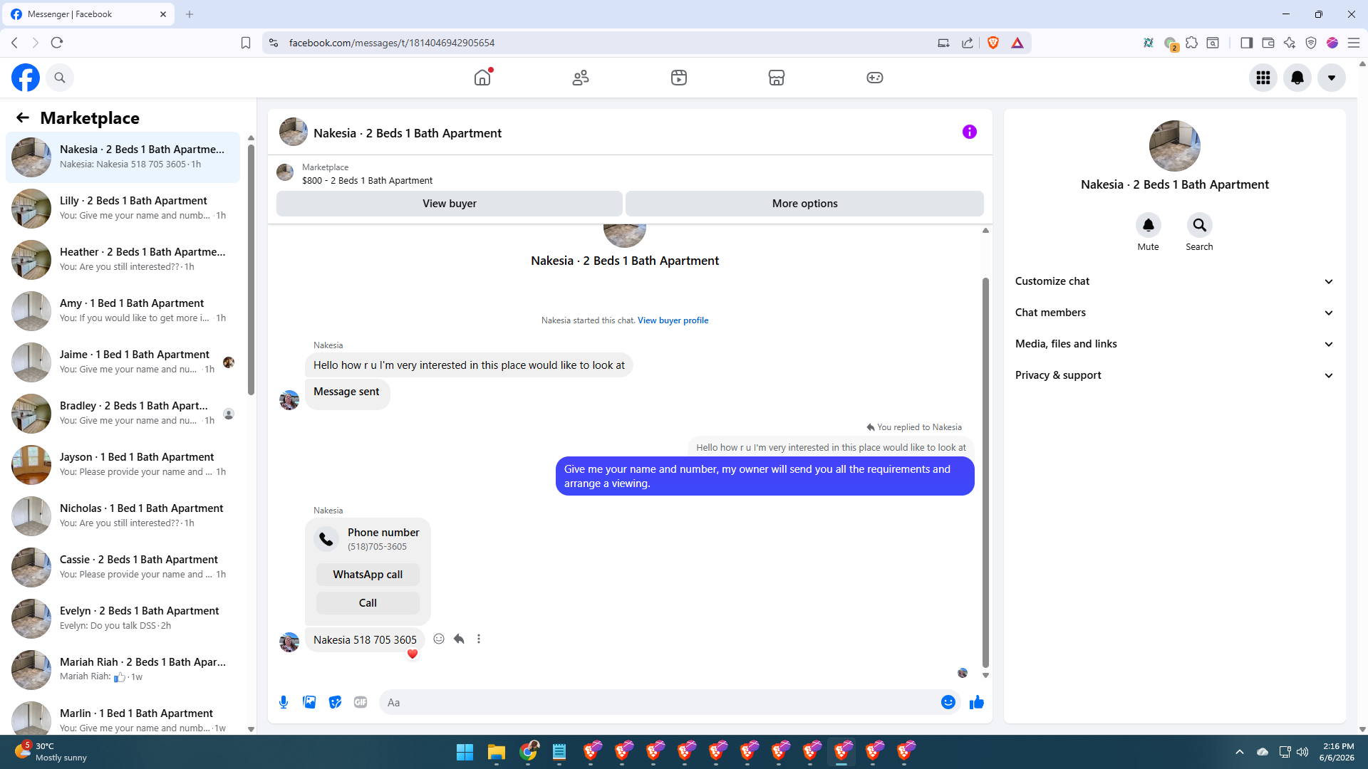Image resolution: width=1368 pixels, height=769 pixels.
Task: Click the conversation list scrollbar
Action: (251, 269)
